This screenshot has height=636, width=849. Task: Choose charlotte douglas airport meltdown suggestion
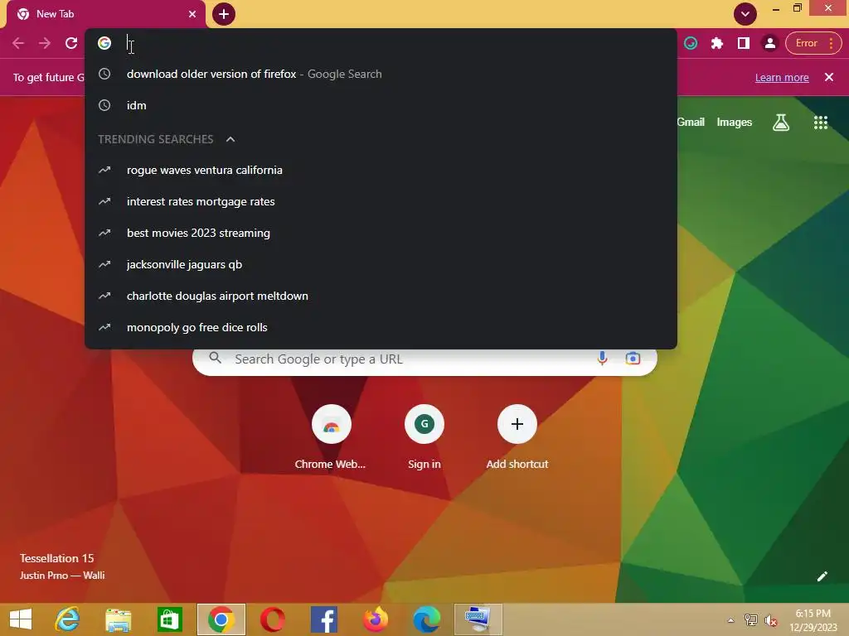pos(381,296)
